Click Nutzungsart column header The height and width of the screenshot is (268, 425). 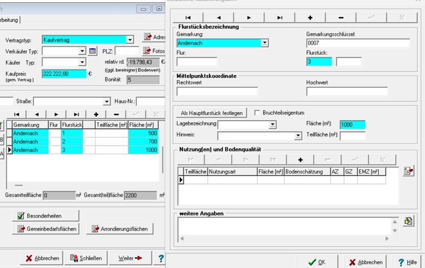232,172
